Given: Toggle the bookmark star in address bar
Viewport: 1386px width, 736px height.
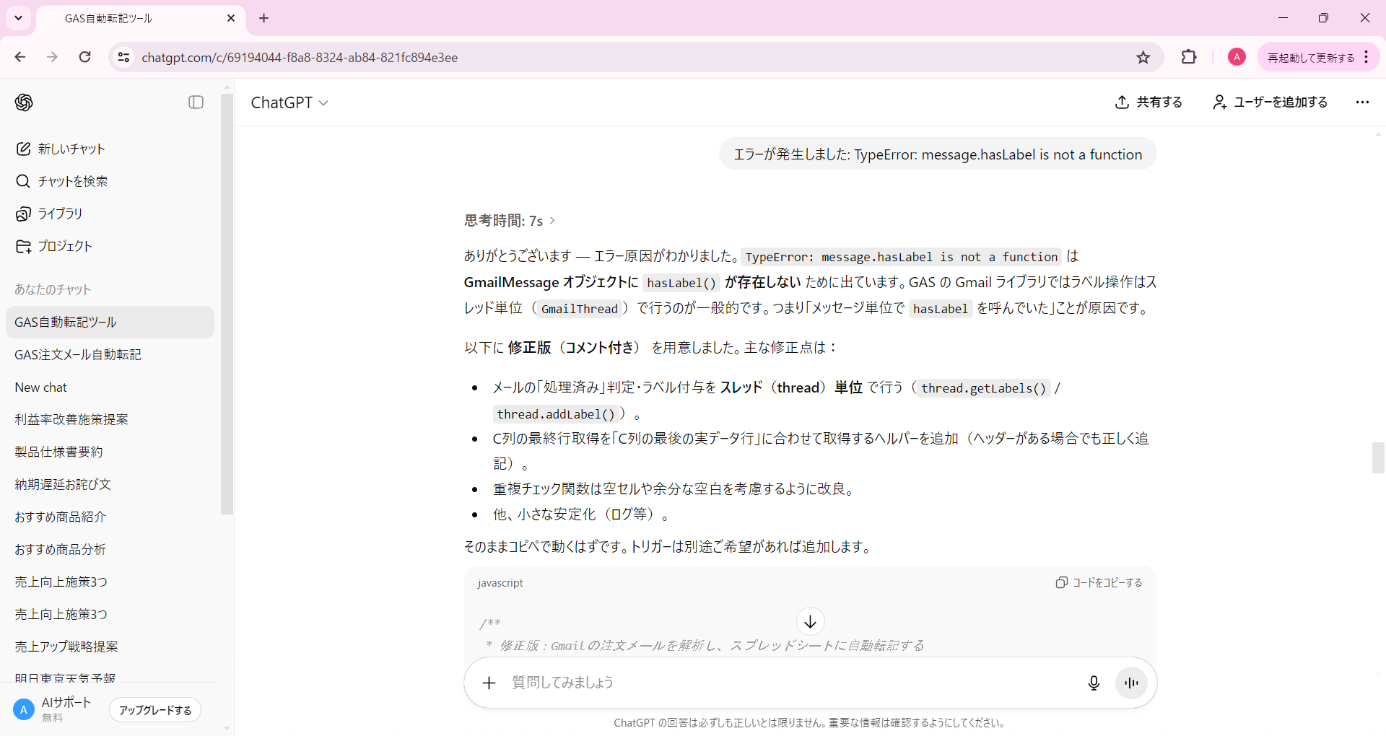Looking at the screenshot, I should [1143, 57].
